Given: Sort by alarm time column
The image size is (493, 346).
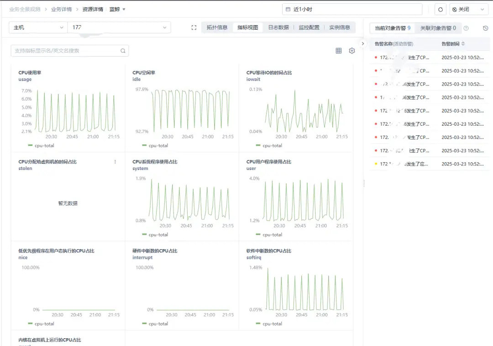Looking at the screenshot, I should (463, 44).
